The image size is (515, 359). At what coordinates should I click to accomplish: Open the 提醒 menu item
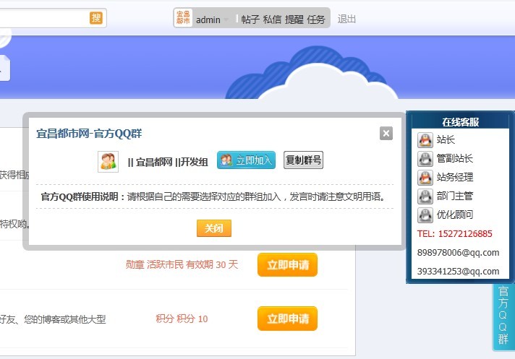pyautogui.click(x=294, y=20)
